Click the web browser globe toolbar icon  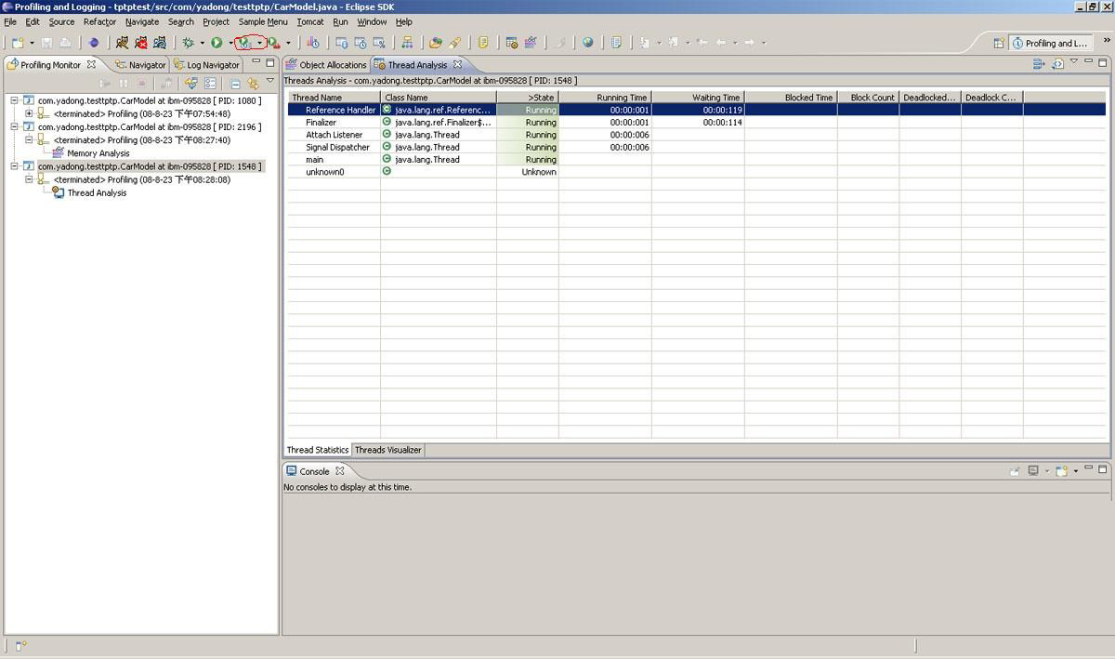point(587,43)
